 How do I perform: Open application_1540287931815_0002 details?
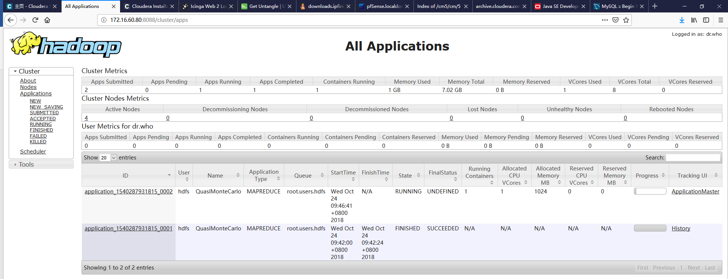point(128,192)
